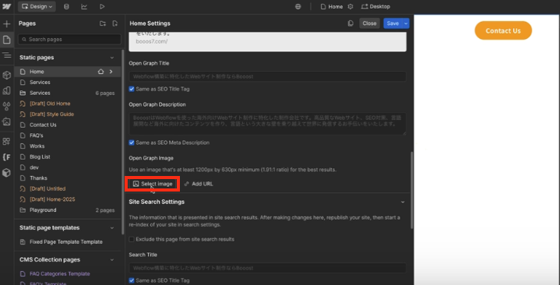
Task: Click the 3D box icon in sidebar
Action: (x=6, y=173)
